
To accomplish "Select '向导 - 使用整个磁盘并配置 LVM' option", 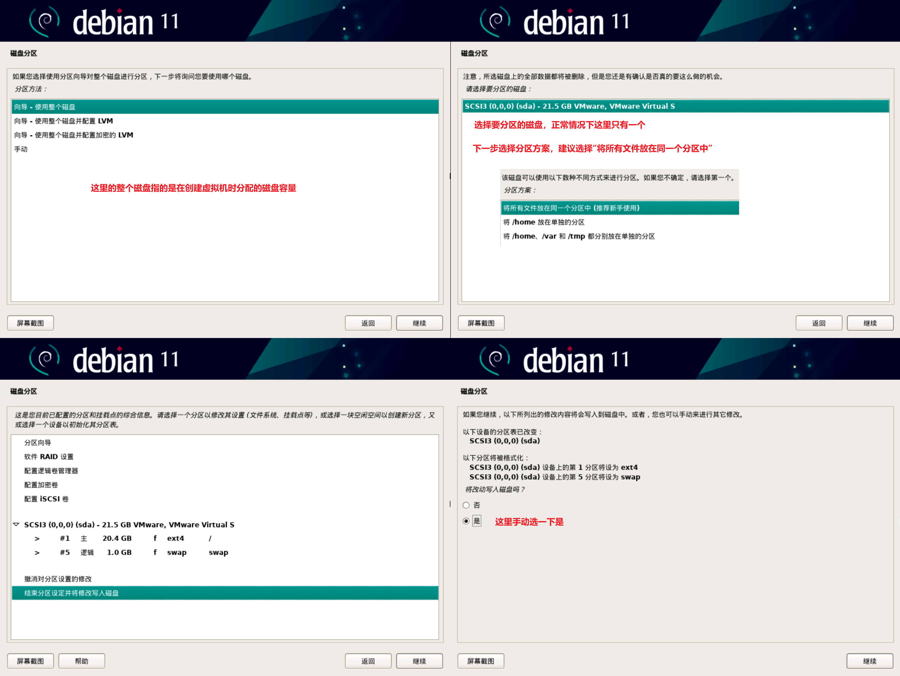I will (225, 121).
